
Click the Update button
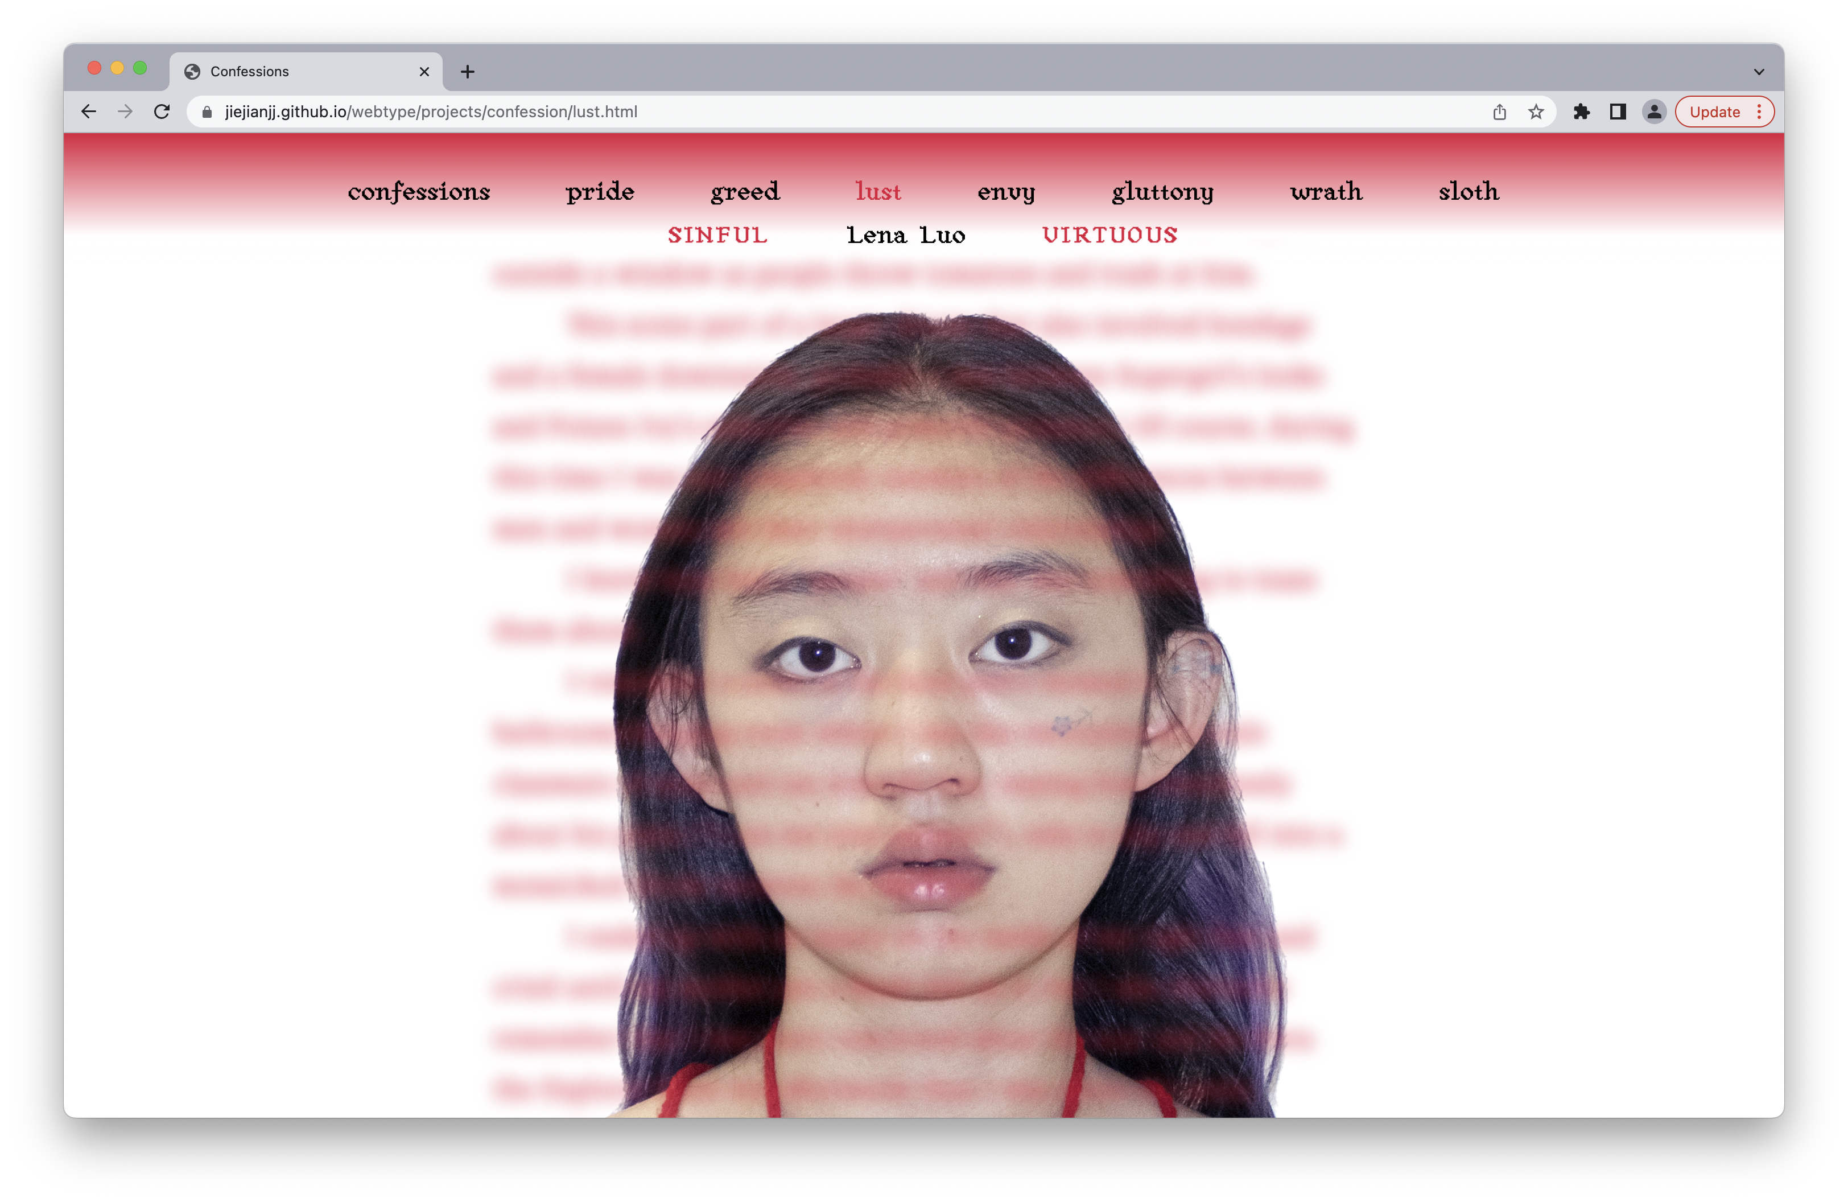tap(1714, 112)
